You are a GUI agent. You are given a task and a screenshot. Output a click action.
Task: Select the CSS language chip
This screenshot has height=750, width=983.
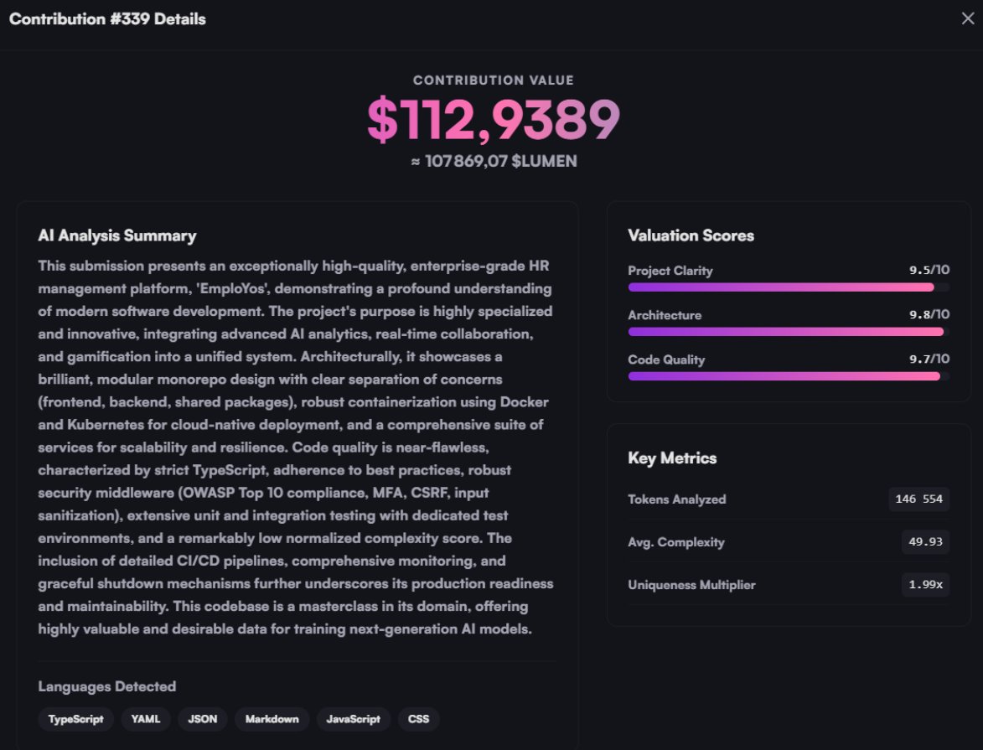(418, 719)
